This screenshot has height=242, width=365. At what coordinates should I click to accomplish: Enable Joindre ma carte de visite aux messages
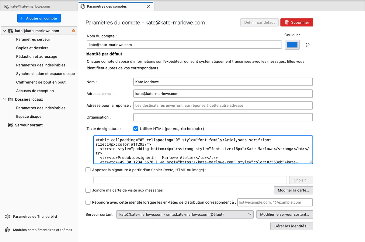(88, 190)
